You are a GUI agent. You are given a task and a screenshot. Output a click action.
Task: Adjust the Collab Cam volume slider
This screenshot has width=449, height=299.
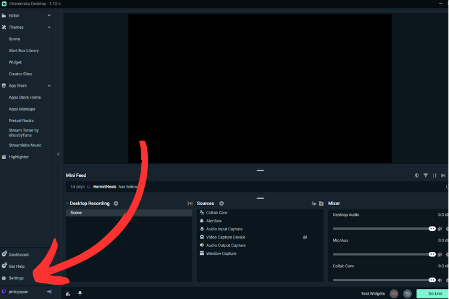pyautogui.click(x=384, y=280)
